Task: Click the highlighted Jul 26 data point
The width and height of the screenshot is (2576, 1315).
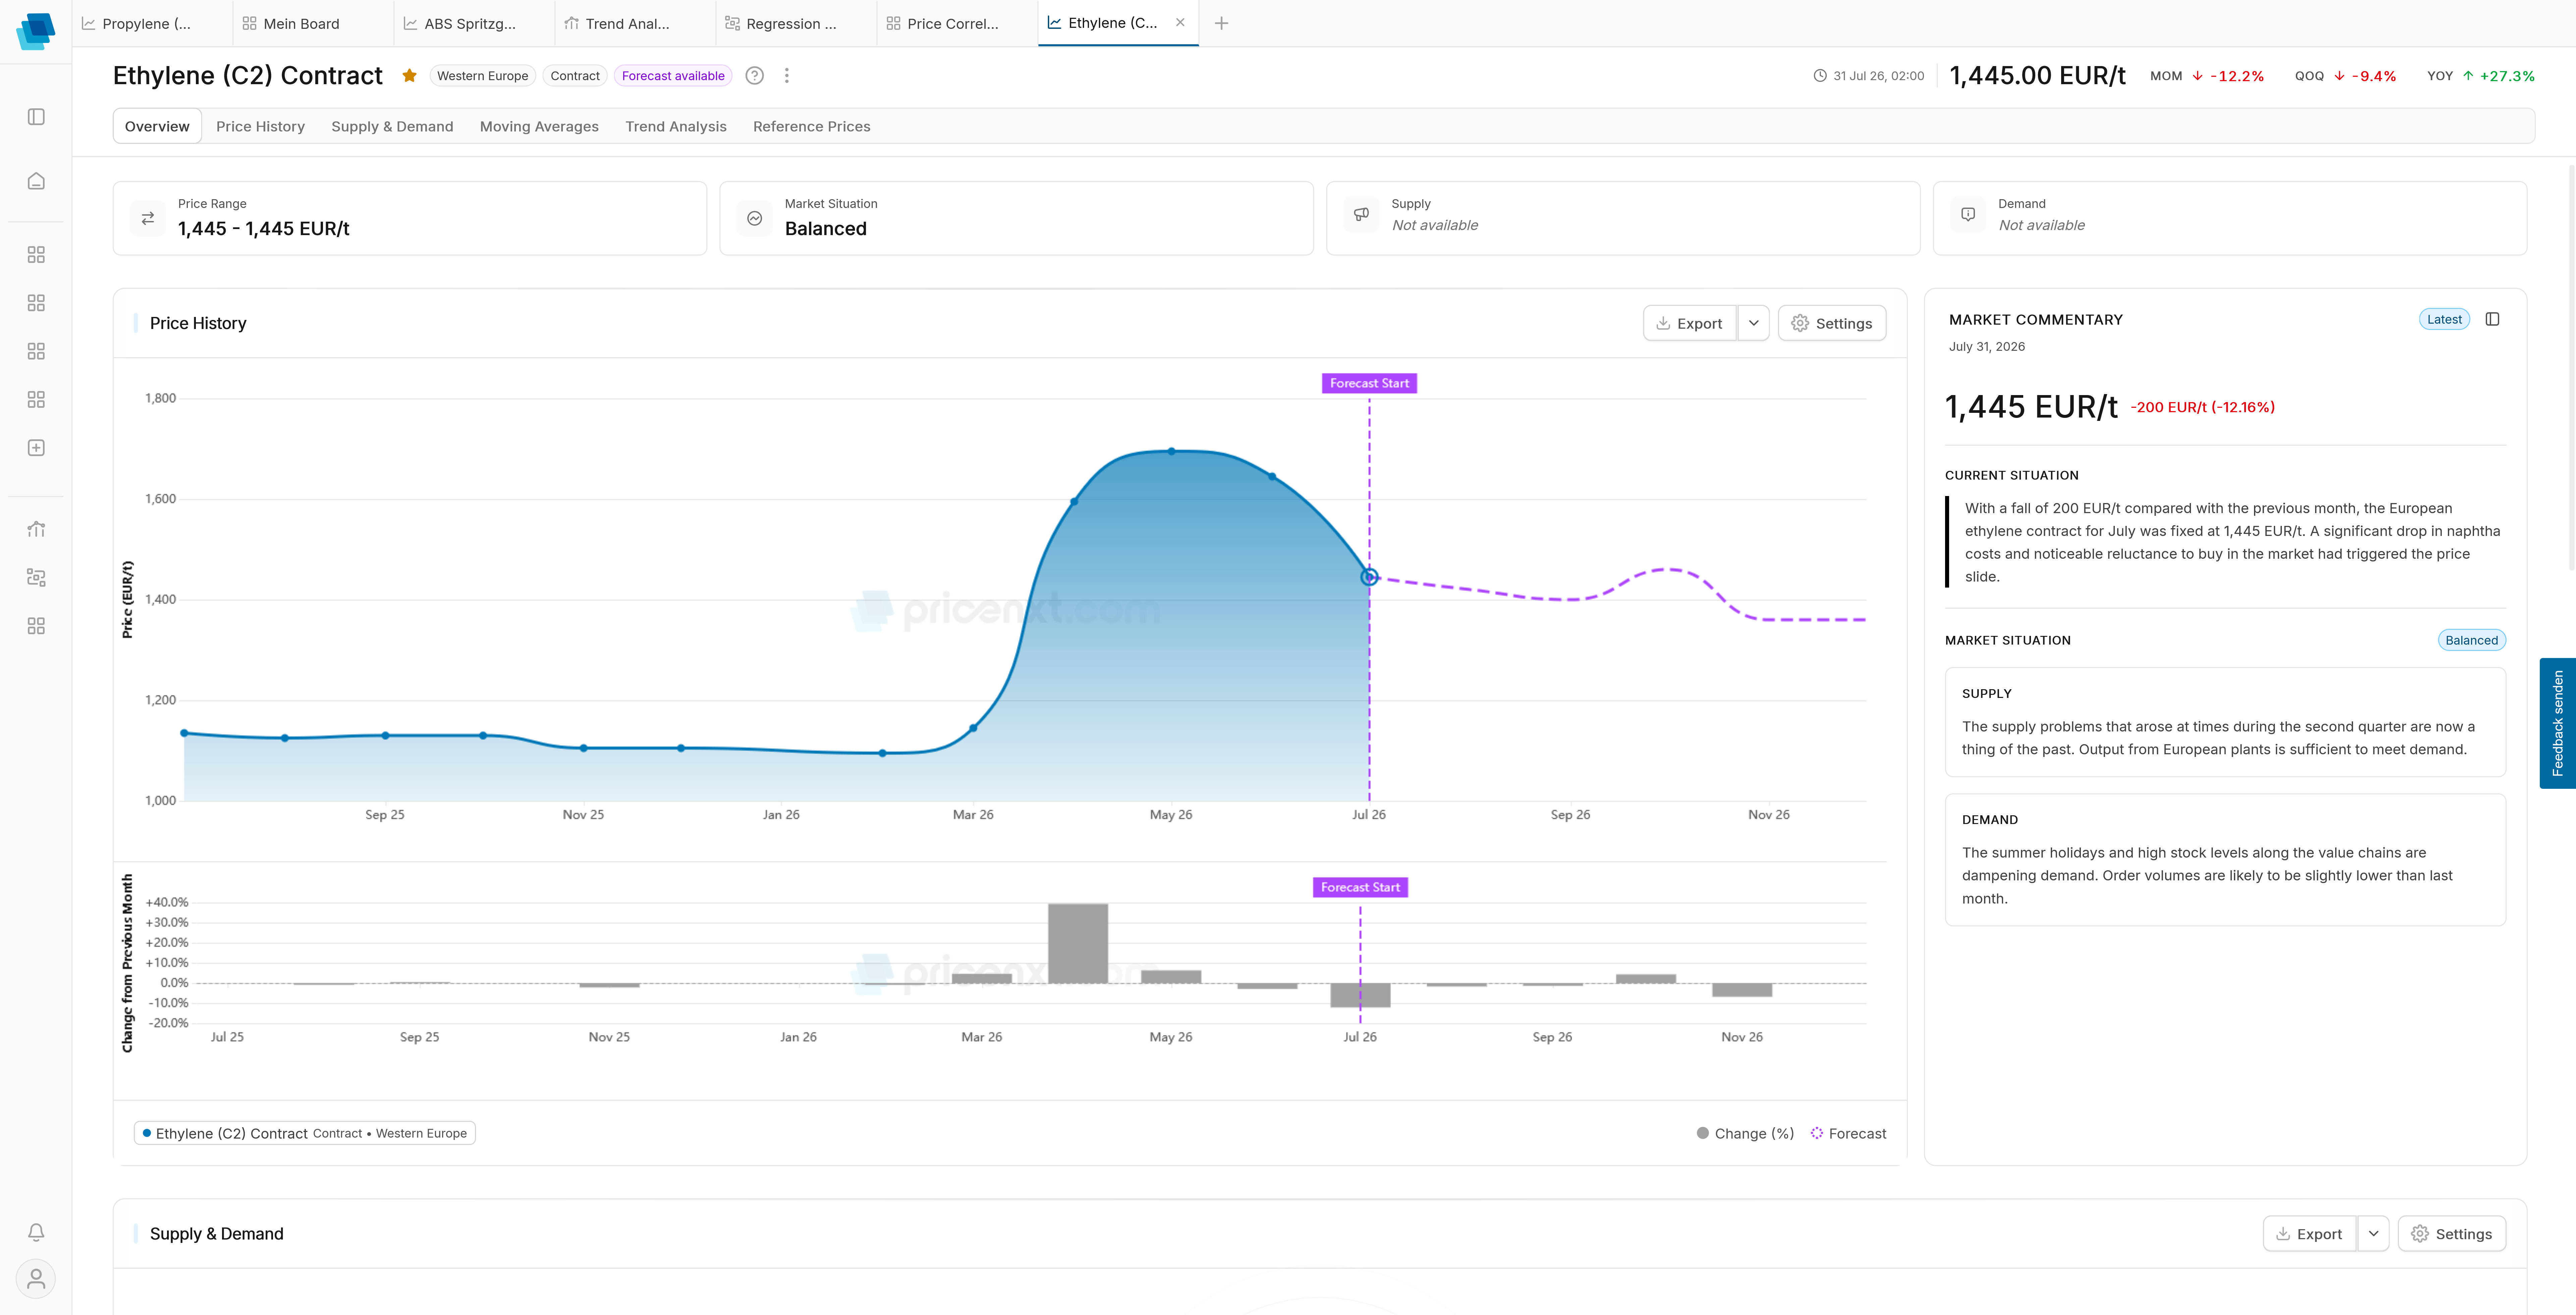Action: (1369, 577)
